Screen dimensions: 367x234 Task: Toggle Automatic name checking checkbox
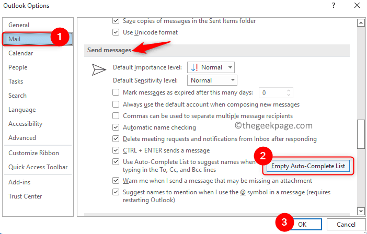pyautogui.click(x=116, y=127)
